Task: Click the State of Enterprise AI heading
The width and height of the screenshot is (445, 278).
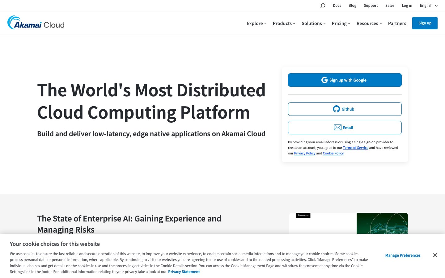Action: 129,224
